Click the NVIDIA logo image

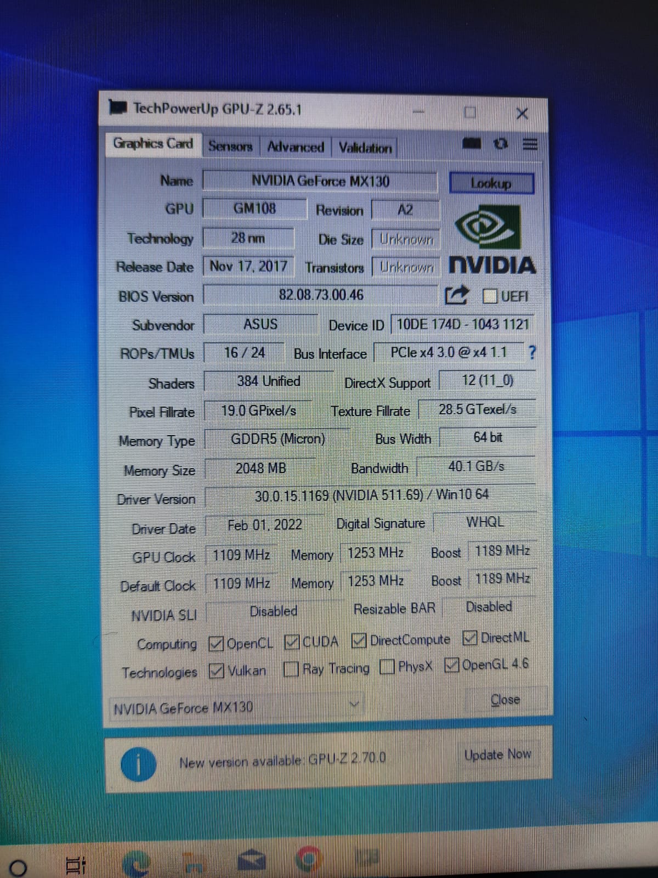[x=491, y=240]
